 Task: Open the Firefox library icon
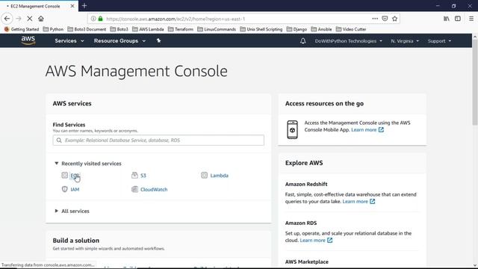pyautogui.click(x=447, y=19)
